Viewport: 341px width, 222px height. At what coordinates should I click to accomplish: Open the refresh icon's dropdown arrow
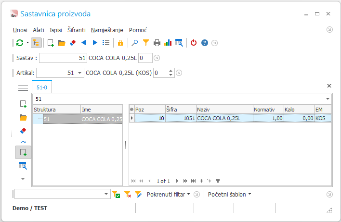pos(27,43)
